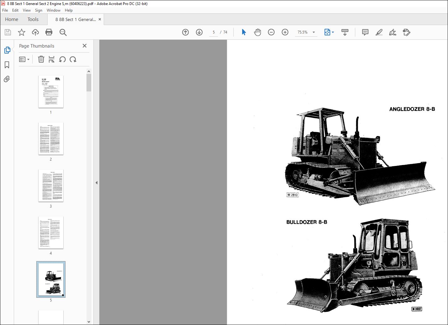This screenshot has height=325, width=448.
Task: Activate the Hand pan tool
Action: coord(258,32)
